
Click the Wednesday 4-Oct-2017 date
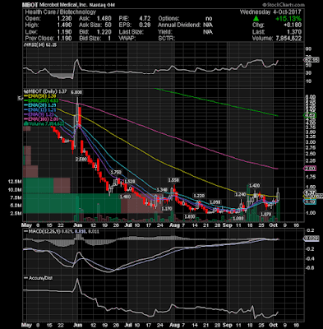point(270,12)
